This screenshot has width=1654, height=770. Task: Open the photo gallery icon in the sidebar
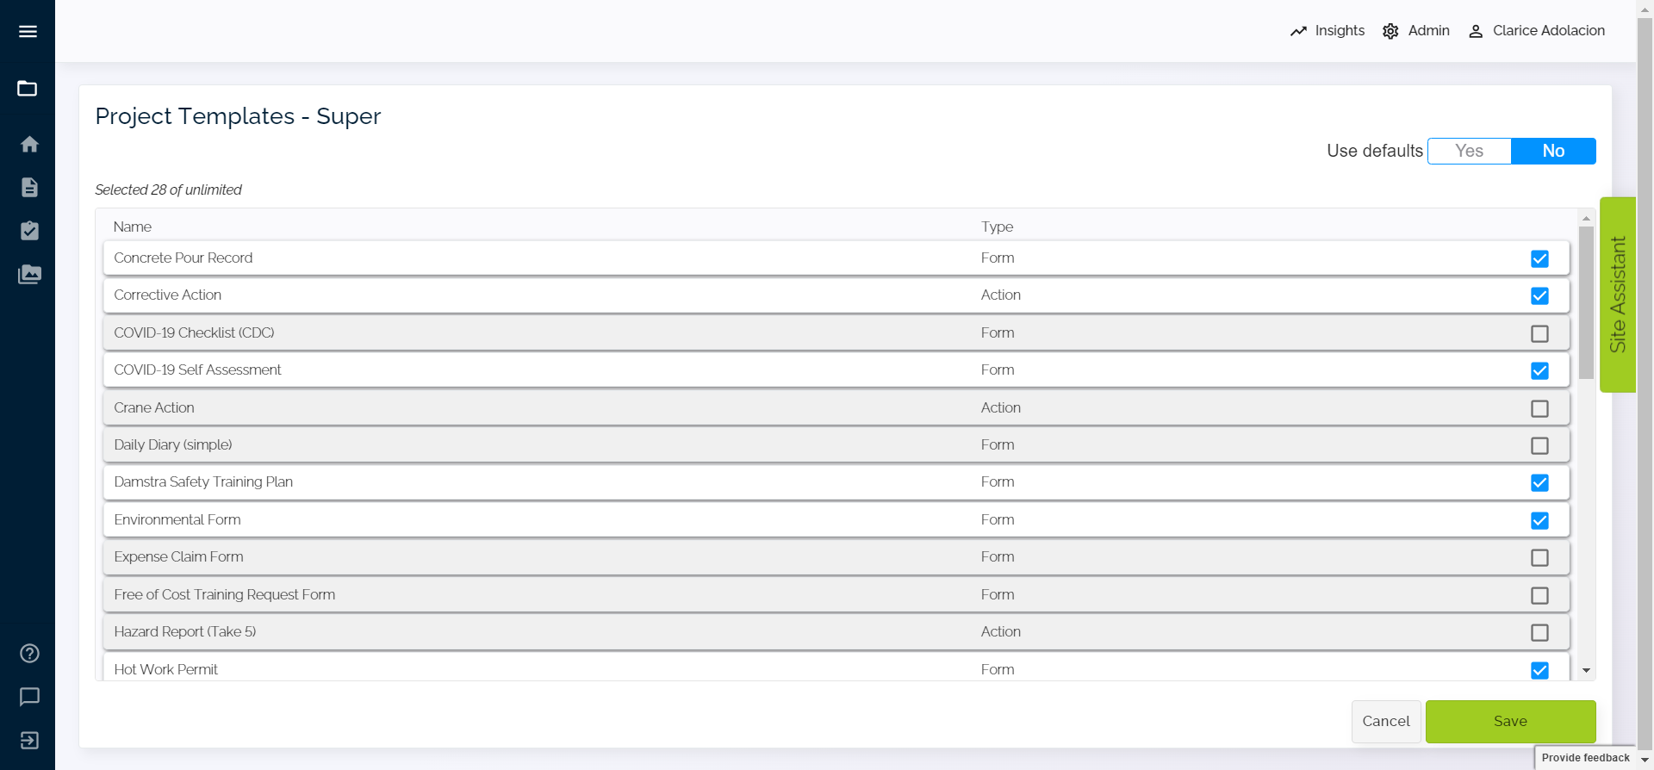click(x=29, y=275)
